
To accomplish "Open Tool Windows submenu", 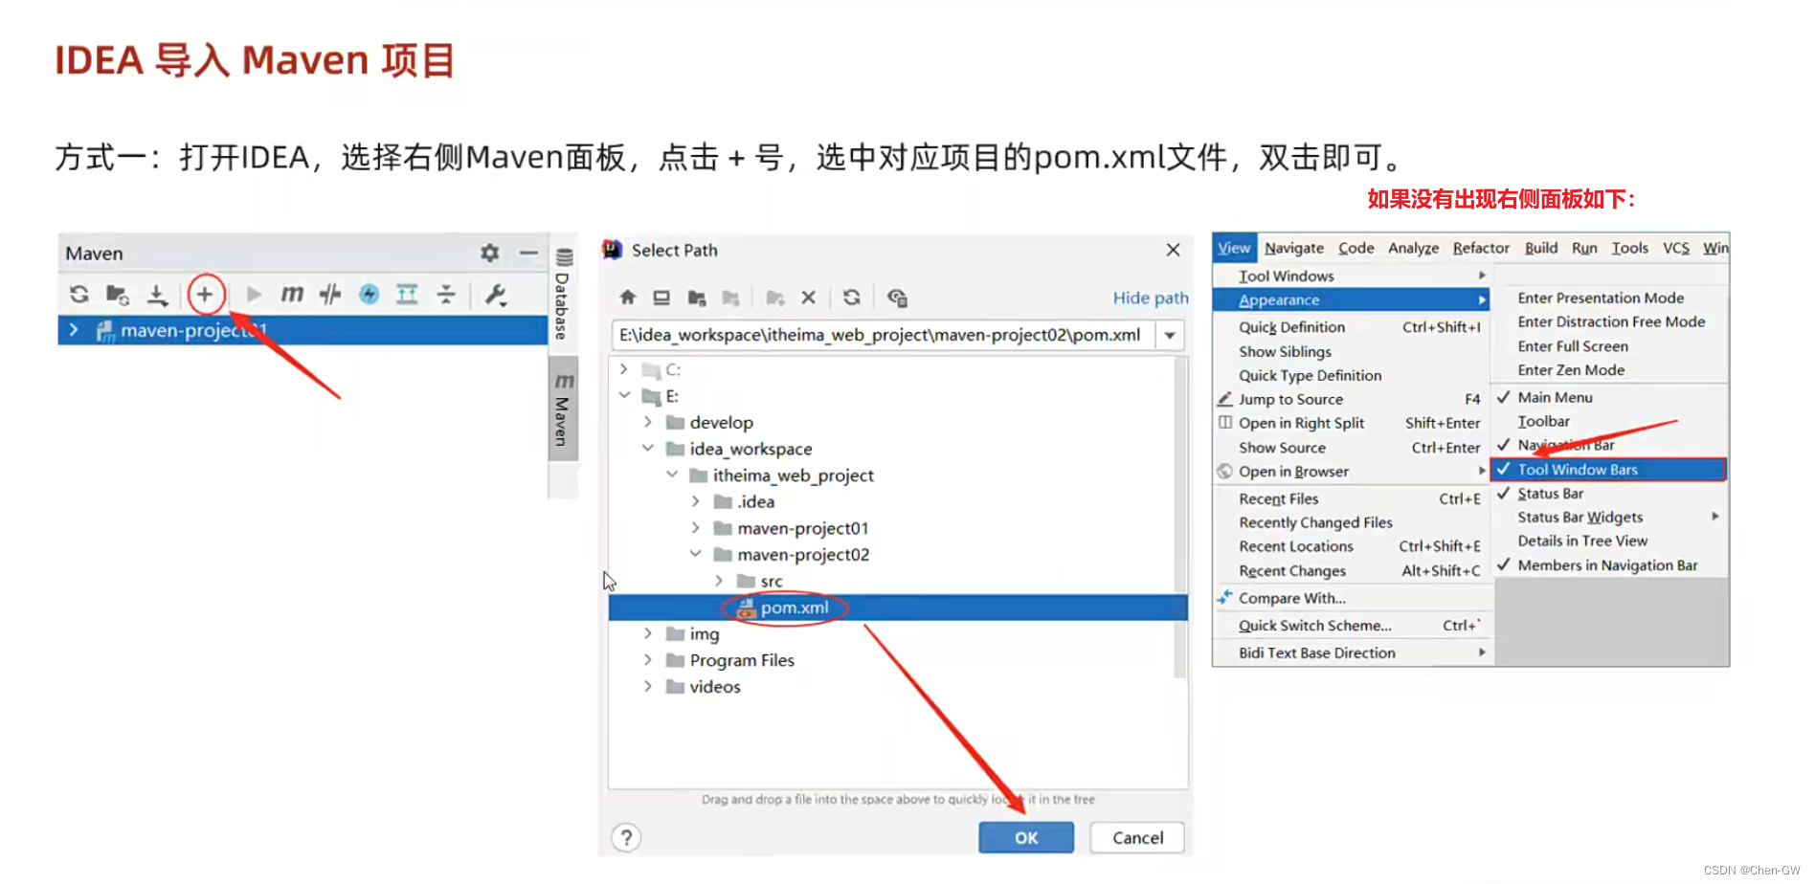I will pos(1352,276).
